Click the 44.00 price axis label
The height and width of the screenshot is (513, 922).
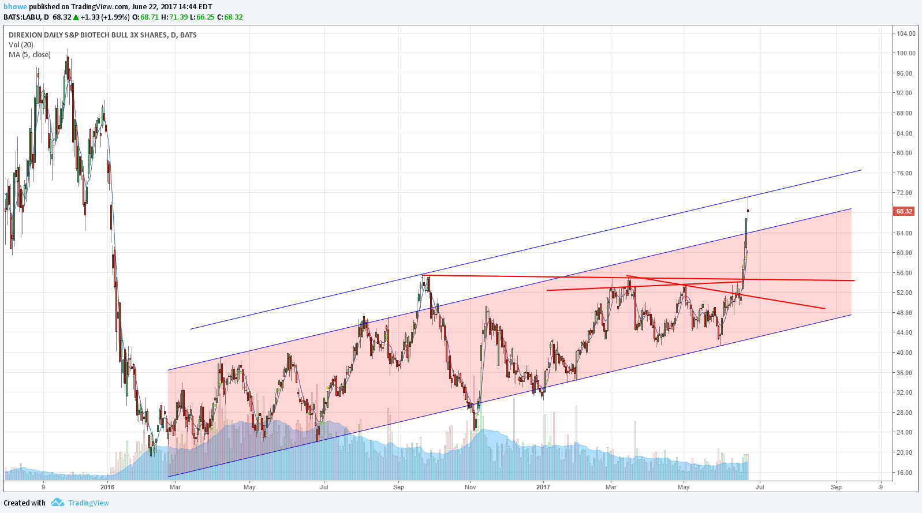click(905, 332)
